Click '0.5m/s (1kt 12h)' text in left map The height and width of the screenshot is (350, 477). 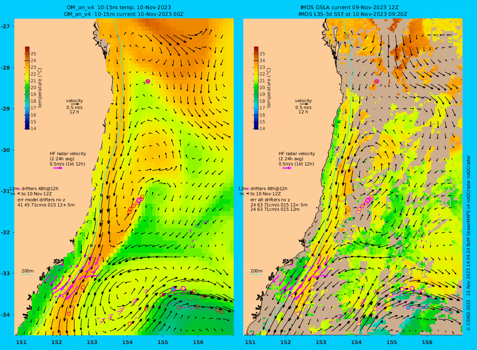(67, 164)
